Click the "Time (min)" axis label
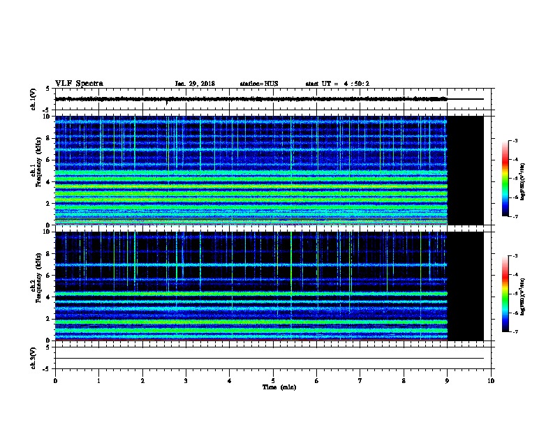This screenshot has height=427, width=553. pos(279,387)
